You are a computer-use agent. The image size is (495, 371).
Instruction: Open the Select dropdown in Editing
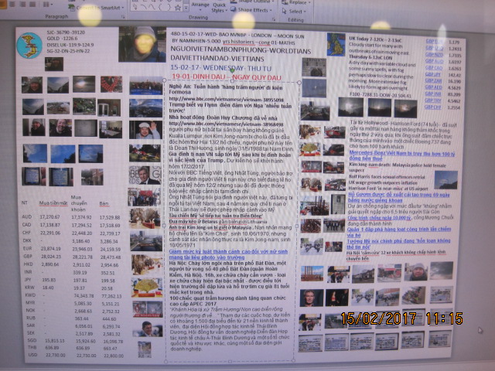click(294, 12)
